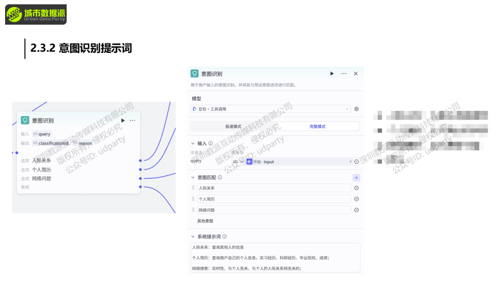Image resolution: width=502 pixels, height=282 pixels.
Task: Remove the 个人简历 intent row
Action: point(357,199)
